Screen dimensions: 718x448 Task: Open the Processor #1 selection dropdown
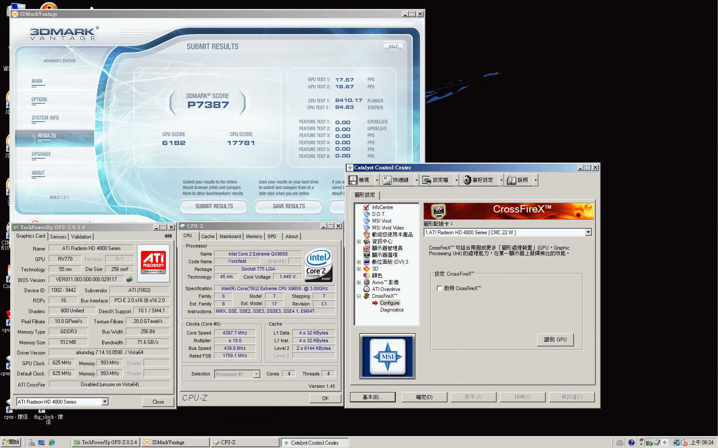coord(256,374)
